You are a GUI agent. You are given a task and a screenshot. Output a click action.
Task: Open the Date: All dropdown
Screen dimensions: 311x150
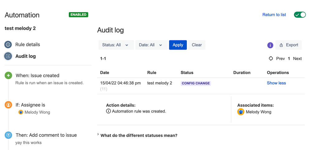pos(151,45)
